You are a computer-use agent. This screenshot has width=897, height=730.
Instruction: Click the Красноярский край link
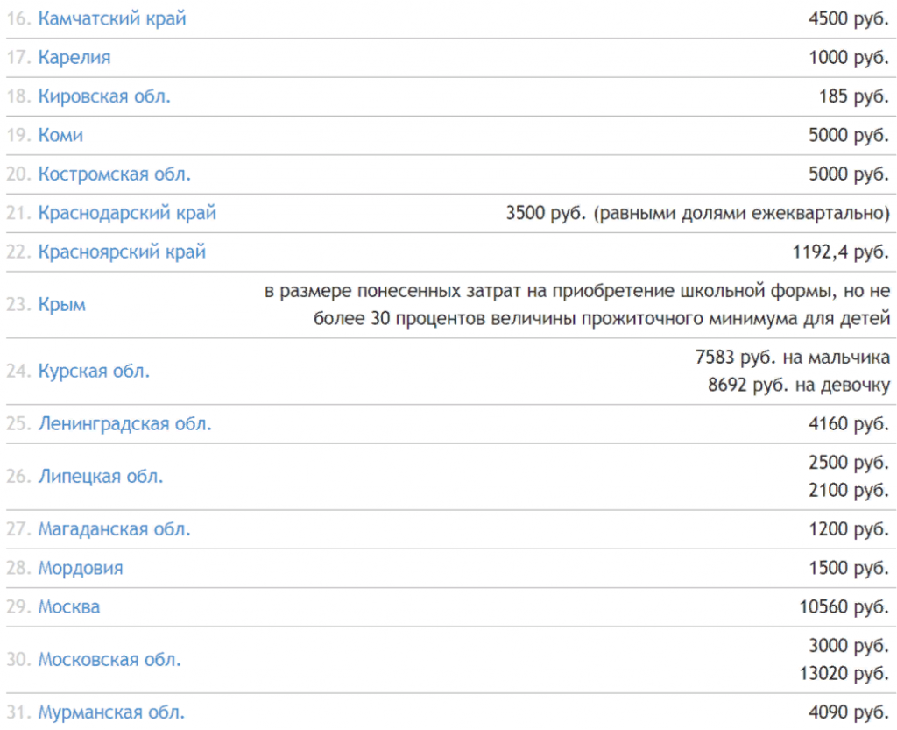(122, 252)
